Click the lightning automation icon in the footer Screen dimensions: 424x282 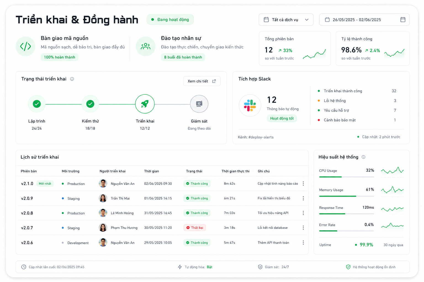180,267
